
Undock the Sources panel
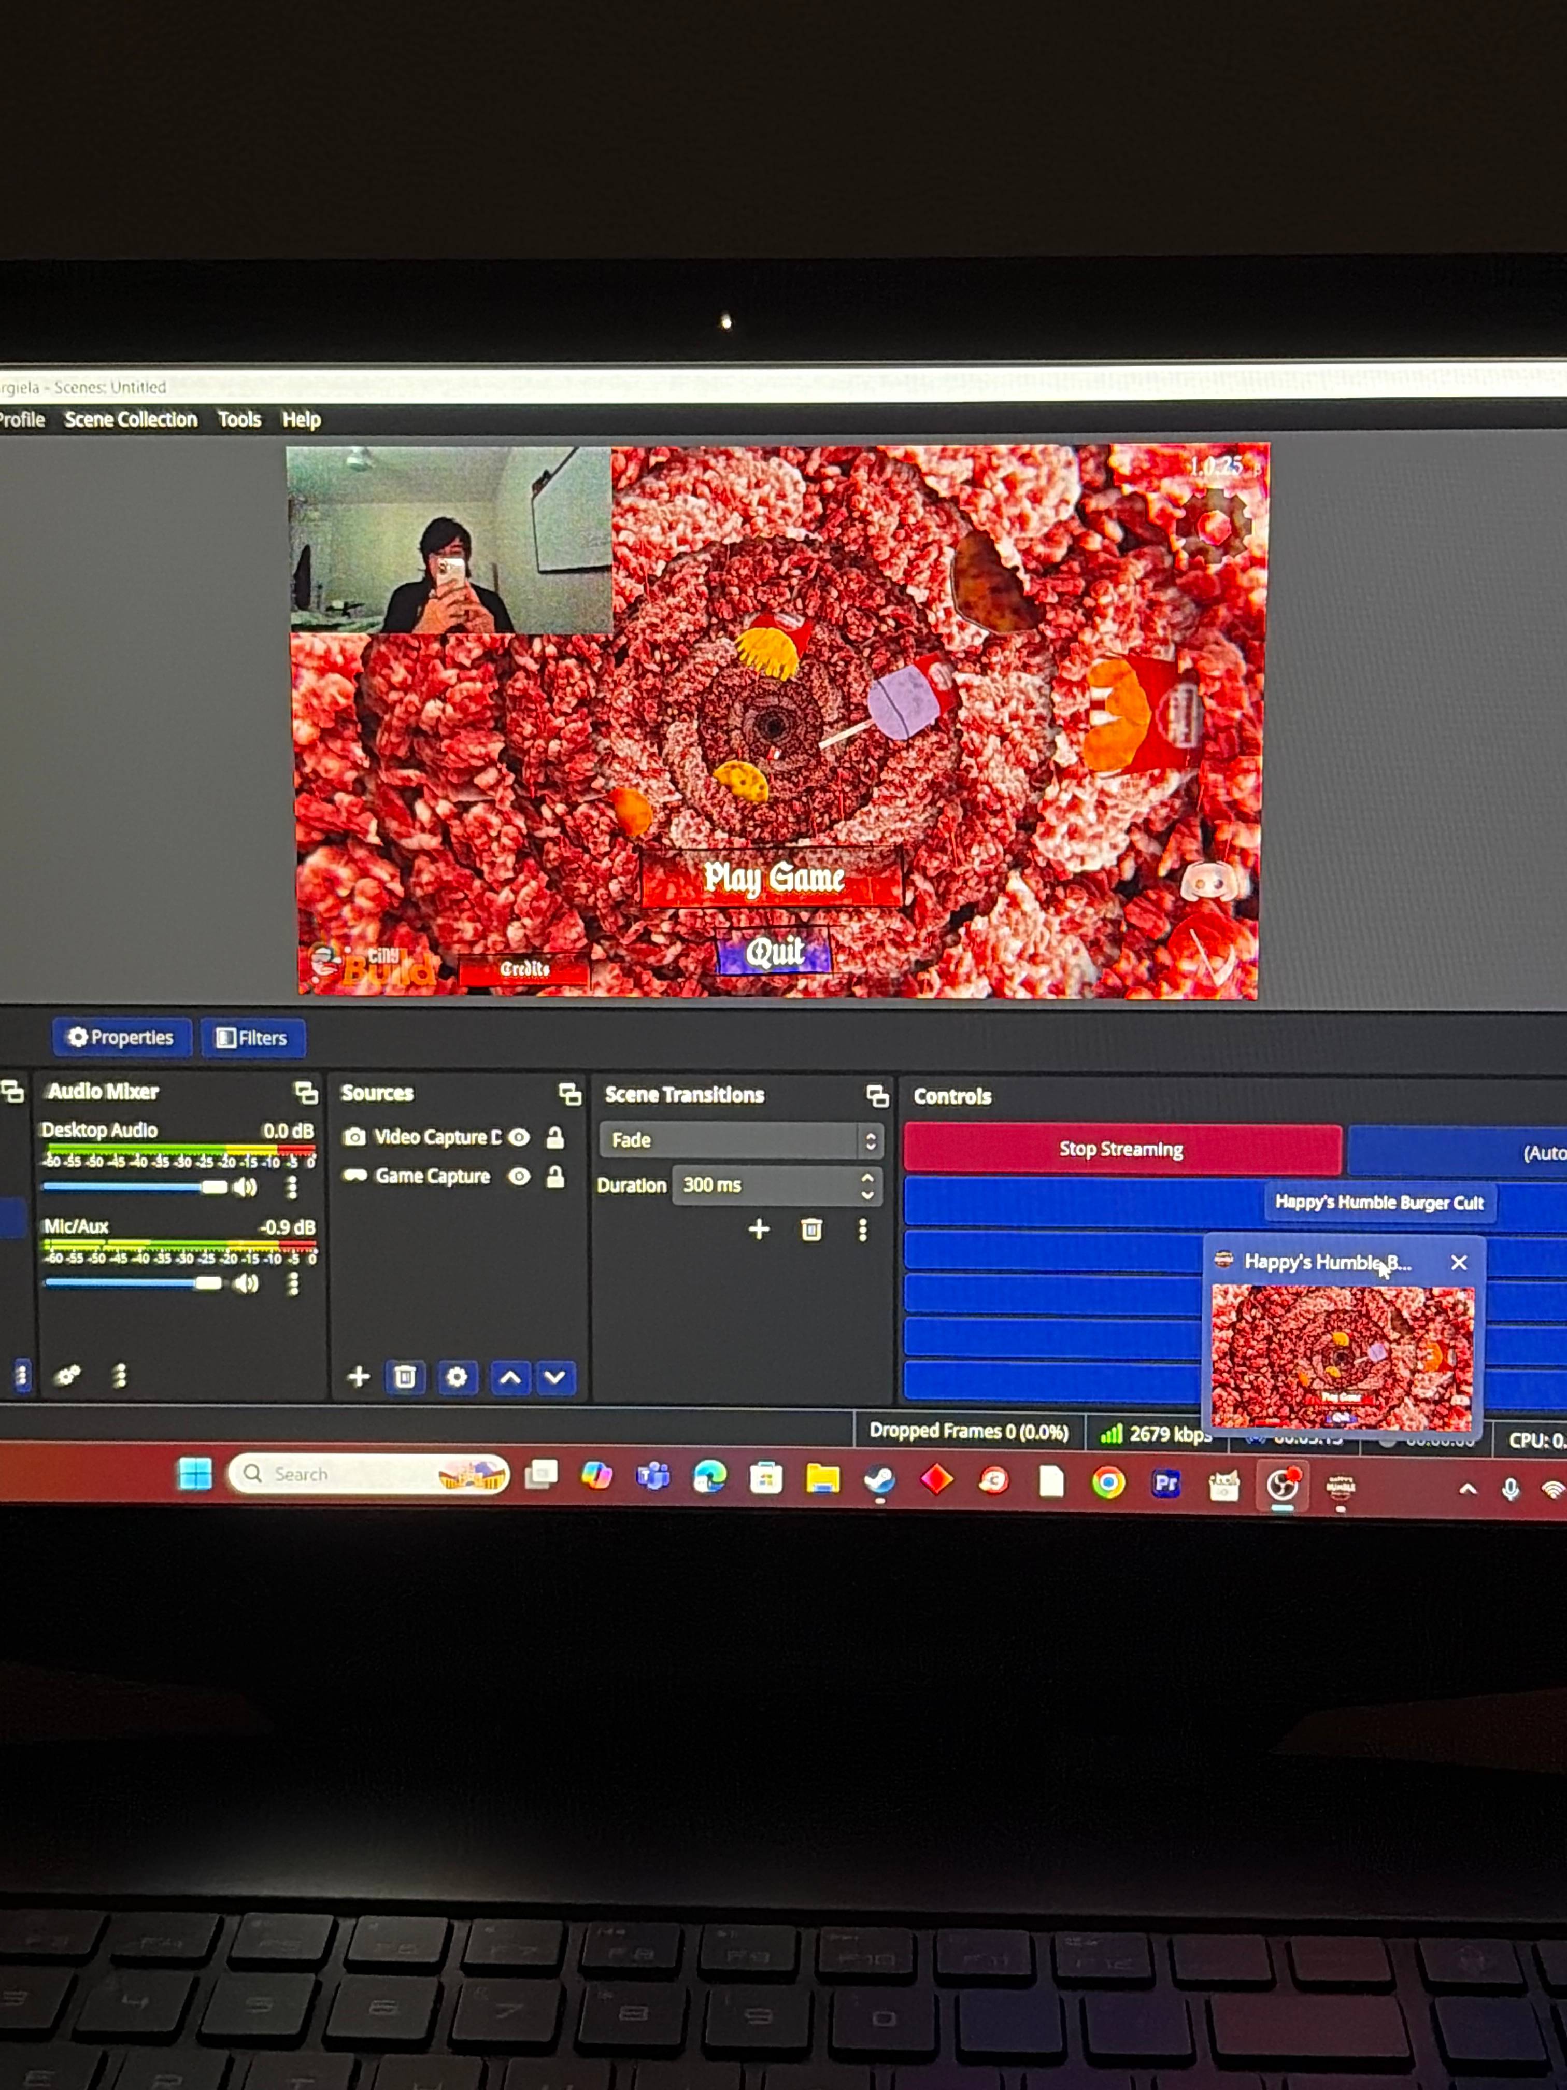click(569, 1094)
